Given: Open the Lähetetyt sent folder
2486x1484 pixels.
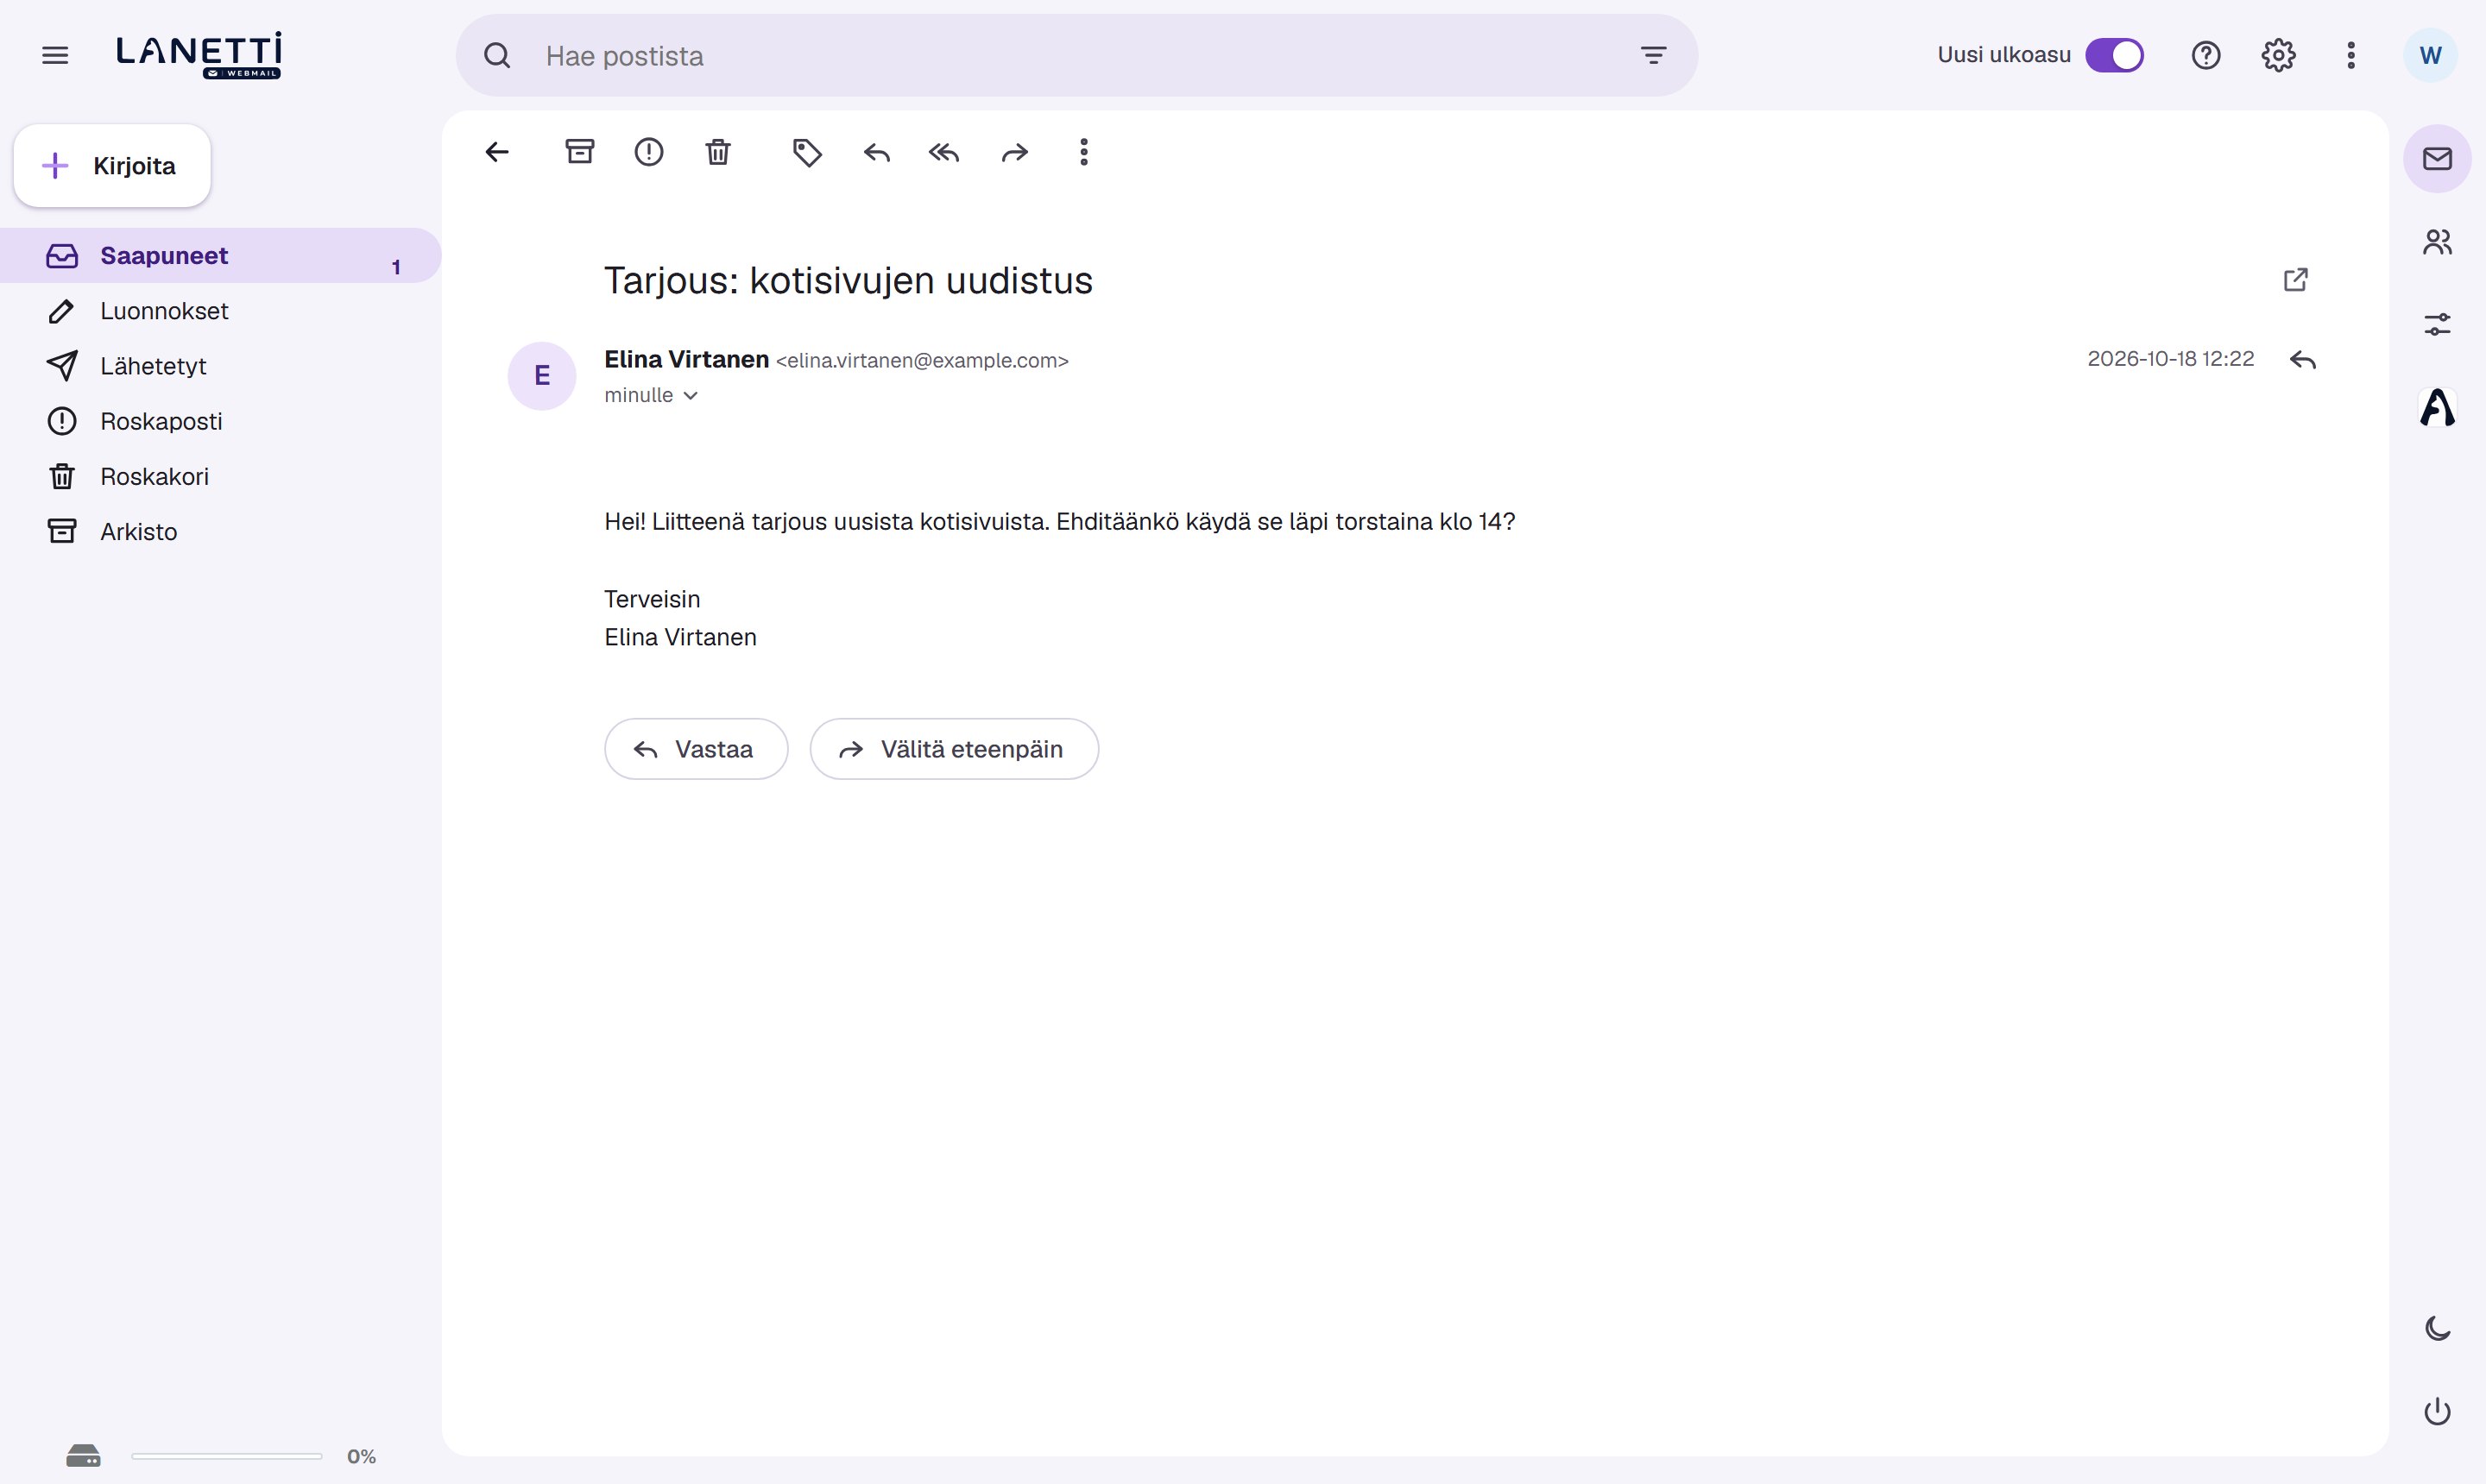Looking at the screenshot, I should (x=220, y=366).
